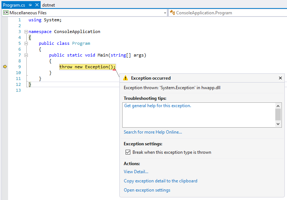This screenshot has height=200, width=287.
Task: Click the troubleshooting tips scrollbar thumb
Action: coord(278,114)
